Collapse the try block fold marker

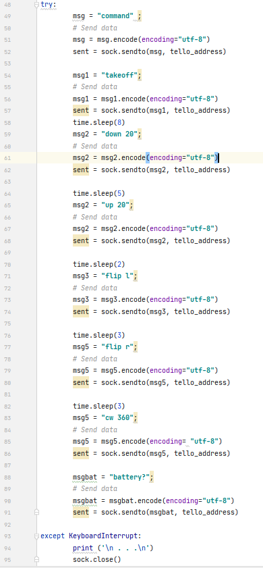[36, 5]
